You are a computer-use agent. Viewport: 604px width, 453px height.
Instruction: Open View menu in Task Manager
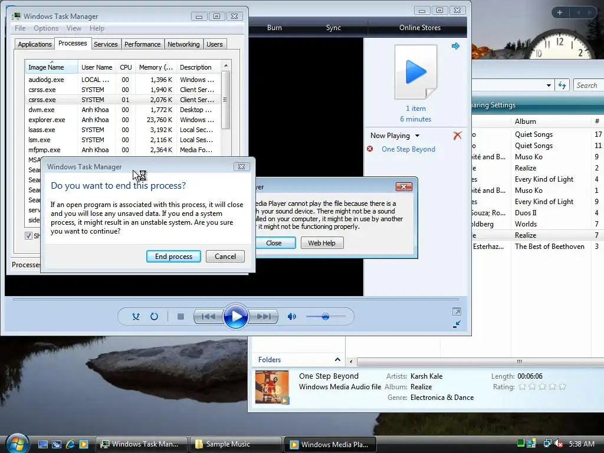(x=74, y=28)
